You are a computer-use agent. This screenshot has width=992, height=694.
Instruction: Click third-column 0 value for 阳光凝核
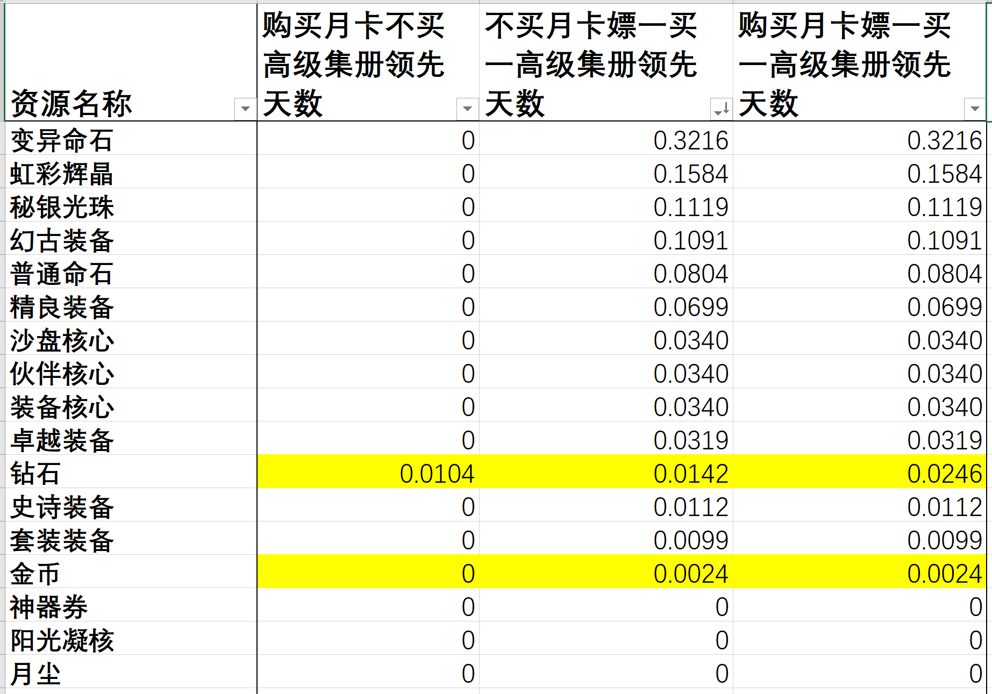tap(606, 639)
